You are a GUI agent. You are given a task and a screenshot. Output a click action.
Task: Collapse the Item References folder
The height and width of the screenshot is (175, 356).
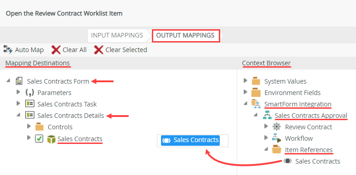coord(267,149)
